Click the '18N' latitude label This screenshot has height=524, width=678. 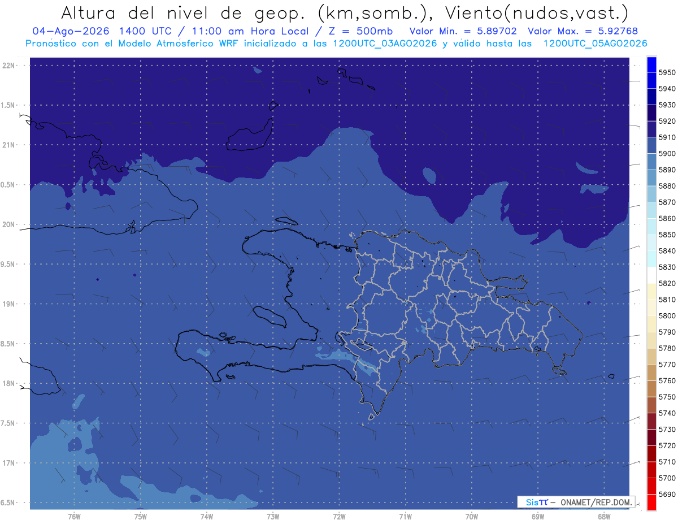point(10,383)
